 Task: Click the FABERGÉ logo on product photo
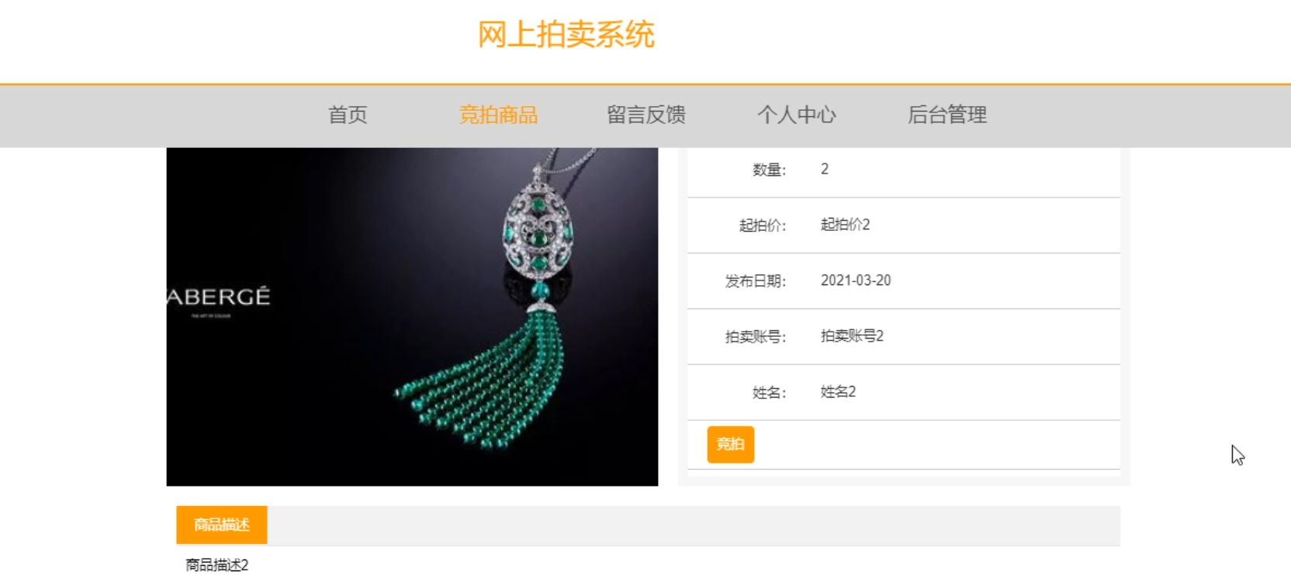click(x=219, y=298)
